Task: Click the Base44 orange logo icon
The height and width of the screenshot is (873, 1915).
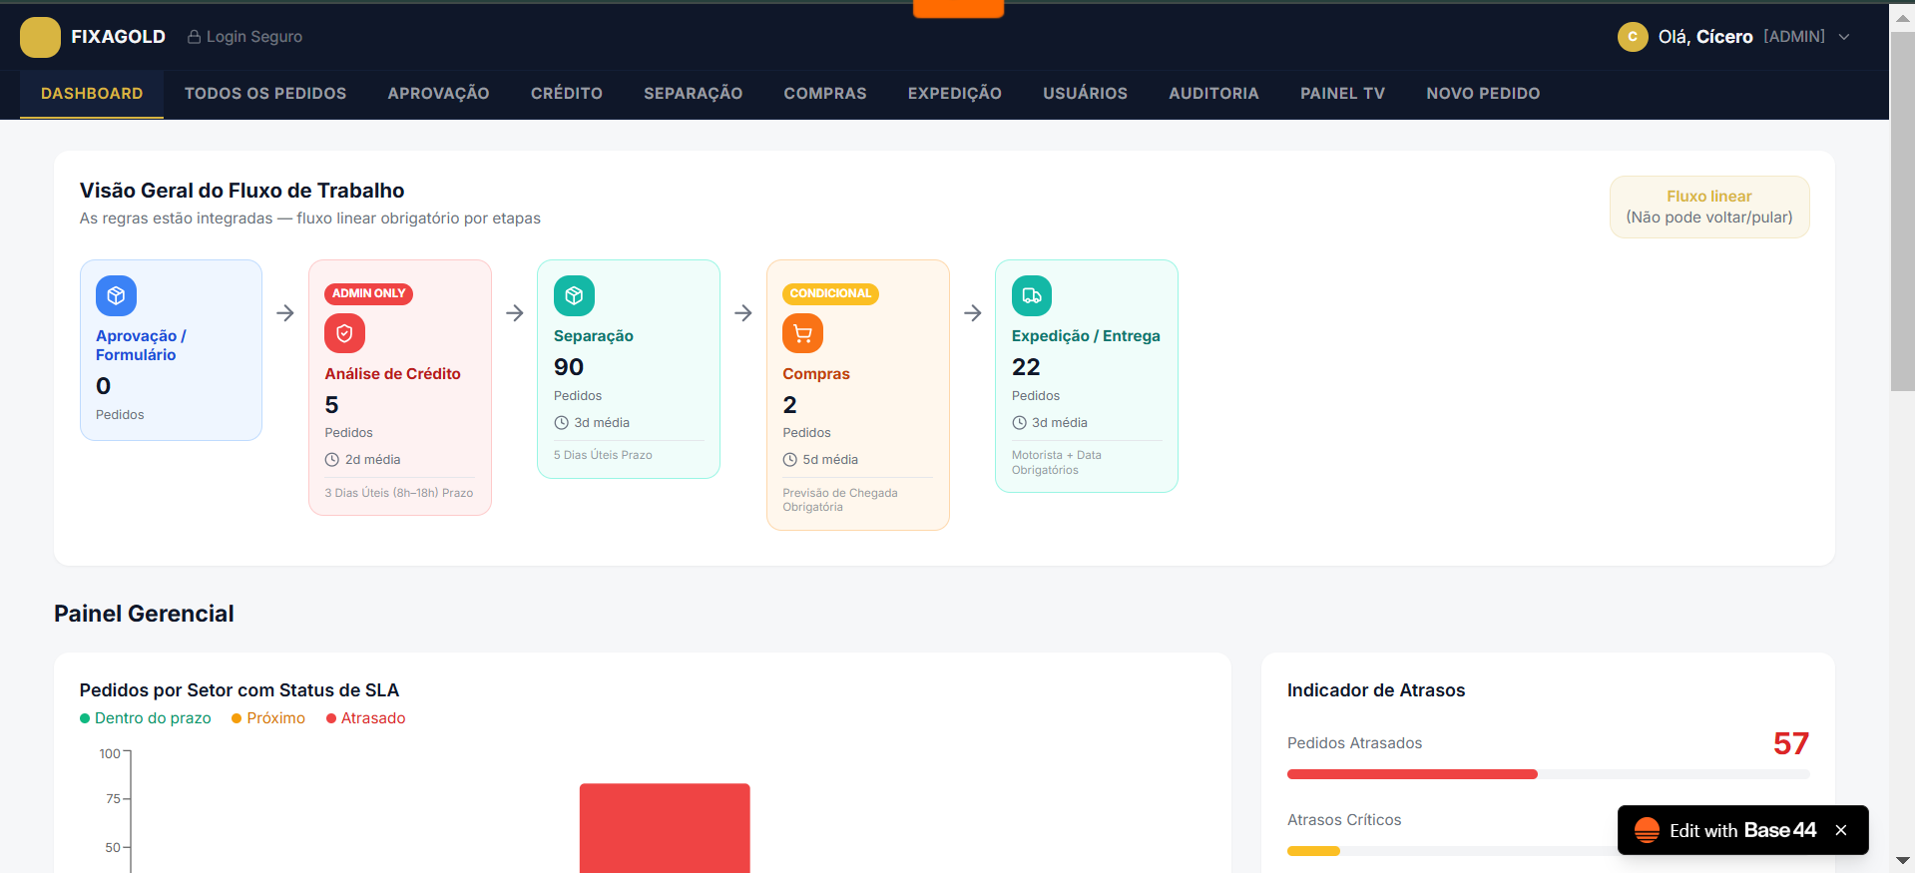Action: click(x=1647, y=830)
